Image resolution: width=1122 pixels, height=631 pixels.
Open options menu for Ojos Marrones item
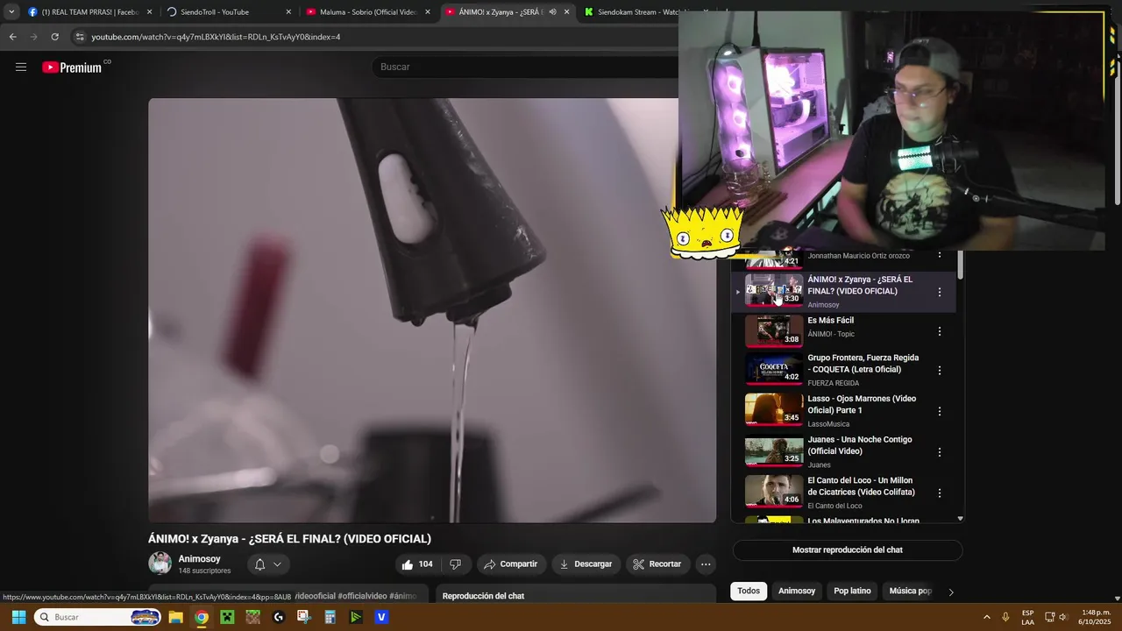coord(940,411)
